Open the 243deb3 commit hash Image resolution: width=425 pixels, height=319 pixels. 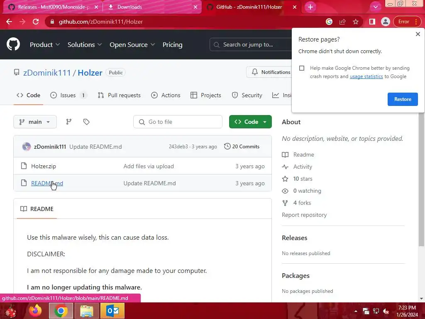pos(178,147)
